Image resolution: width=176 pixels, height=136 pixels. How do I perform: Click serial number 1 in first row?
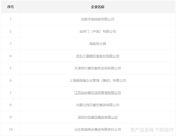click(11, 19)
